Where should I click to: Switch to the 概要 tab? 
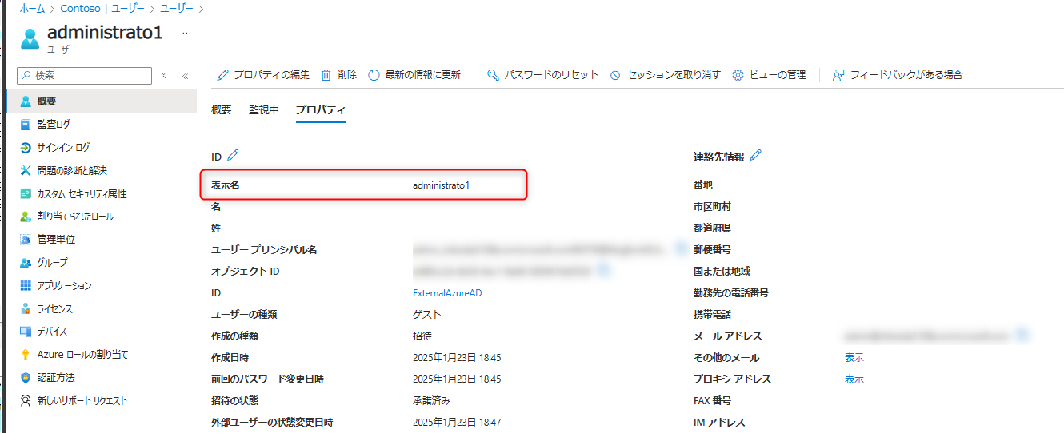[221, 110]
